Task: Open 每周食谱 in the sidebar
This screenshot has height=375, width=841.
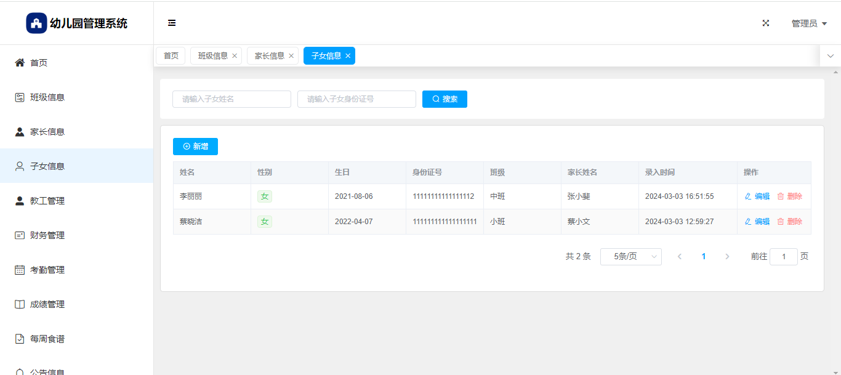Action: point(47,339)
